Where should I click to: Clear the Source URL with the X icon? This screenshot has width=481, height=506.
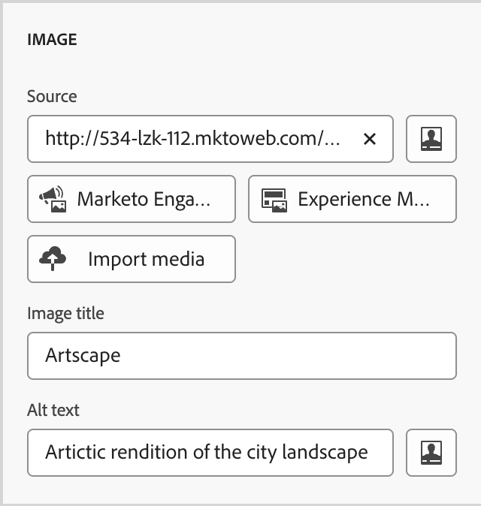369,139
